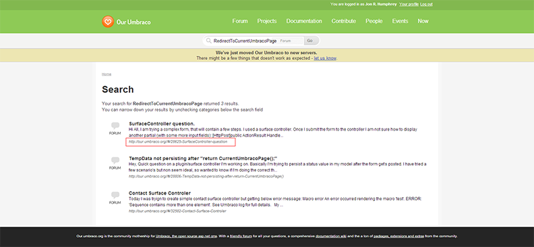
Task: Click the 'let us know' link
Action: (325, 58)
